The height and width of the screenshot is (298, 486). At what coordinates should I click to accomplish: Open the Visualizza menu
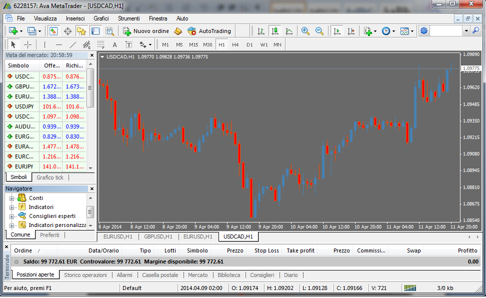click(45, 18)
